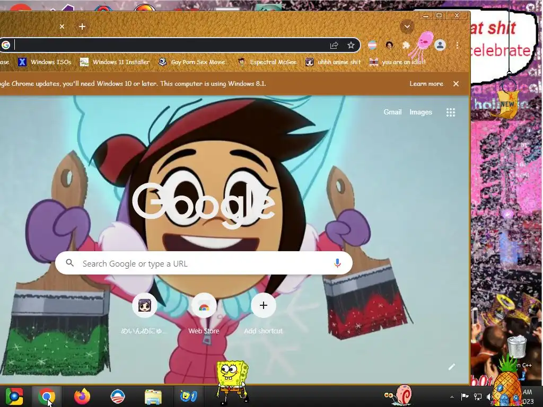
Task: Click the Gary snail tray icon
Action: 398,395
